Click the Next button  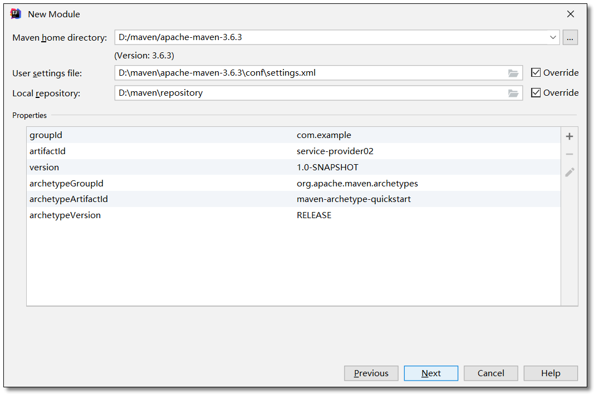(x=431, y=373)
